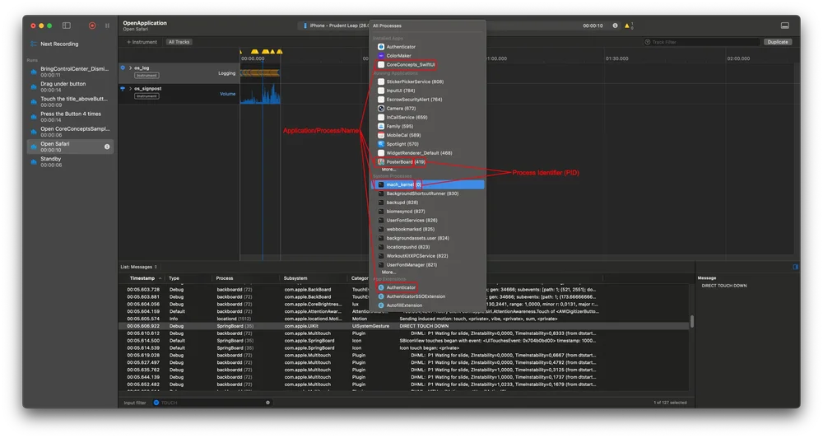Image resolution: width=823 pixels, height=438 pixels.
Task: Click the blue filter token icon before TOUCH
Action: [x=156, y=403]
